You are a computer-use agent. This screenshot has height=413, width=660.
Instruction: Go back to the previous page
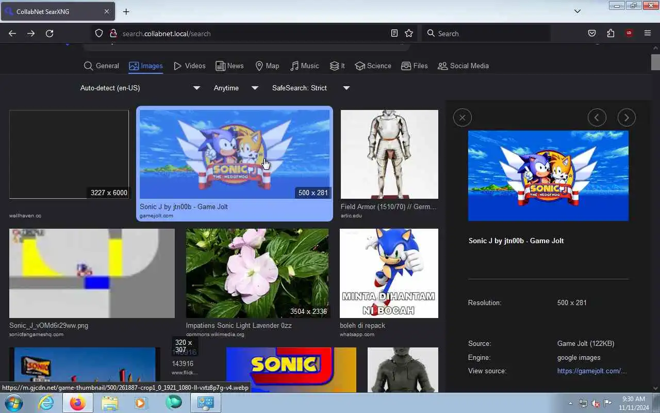coord(12,34)
